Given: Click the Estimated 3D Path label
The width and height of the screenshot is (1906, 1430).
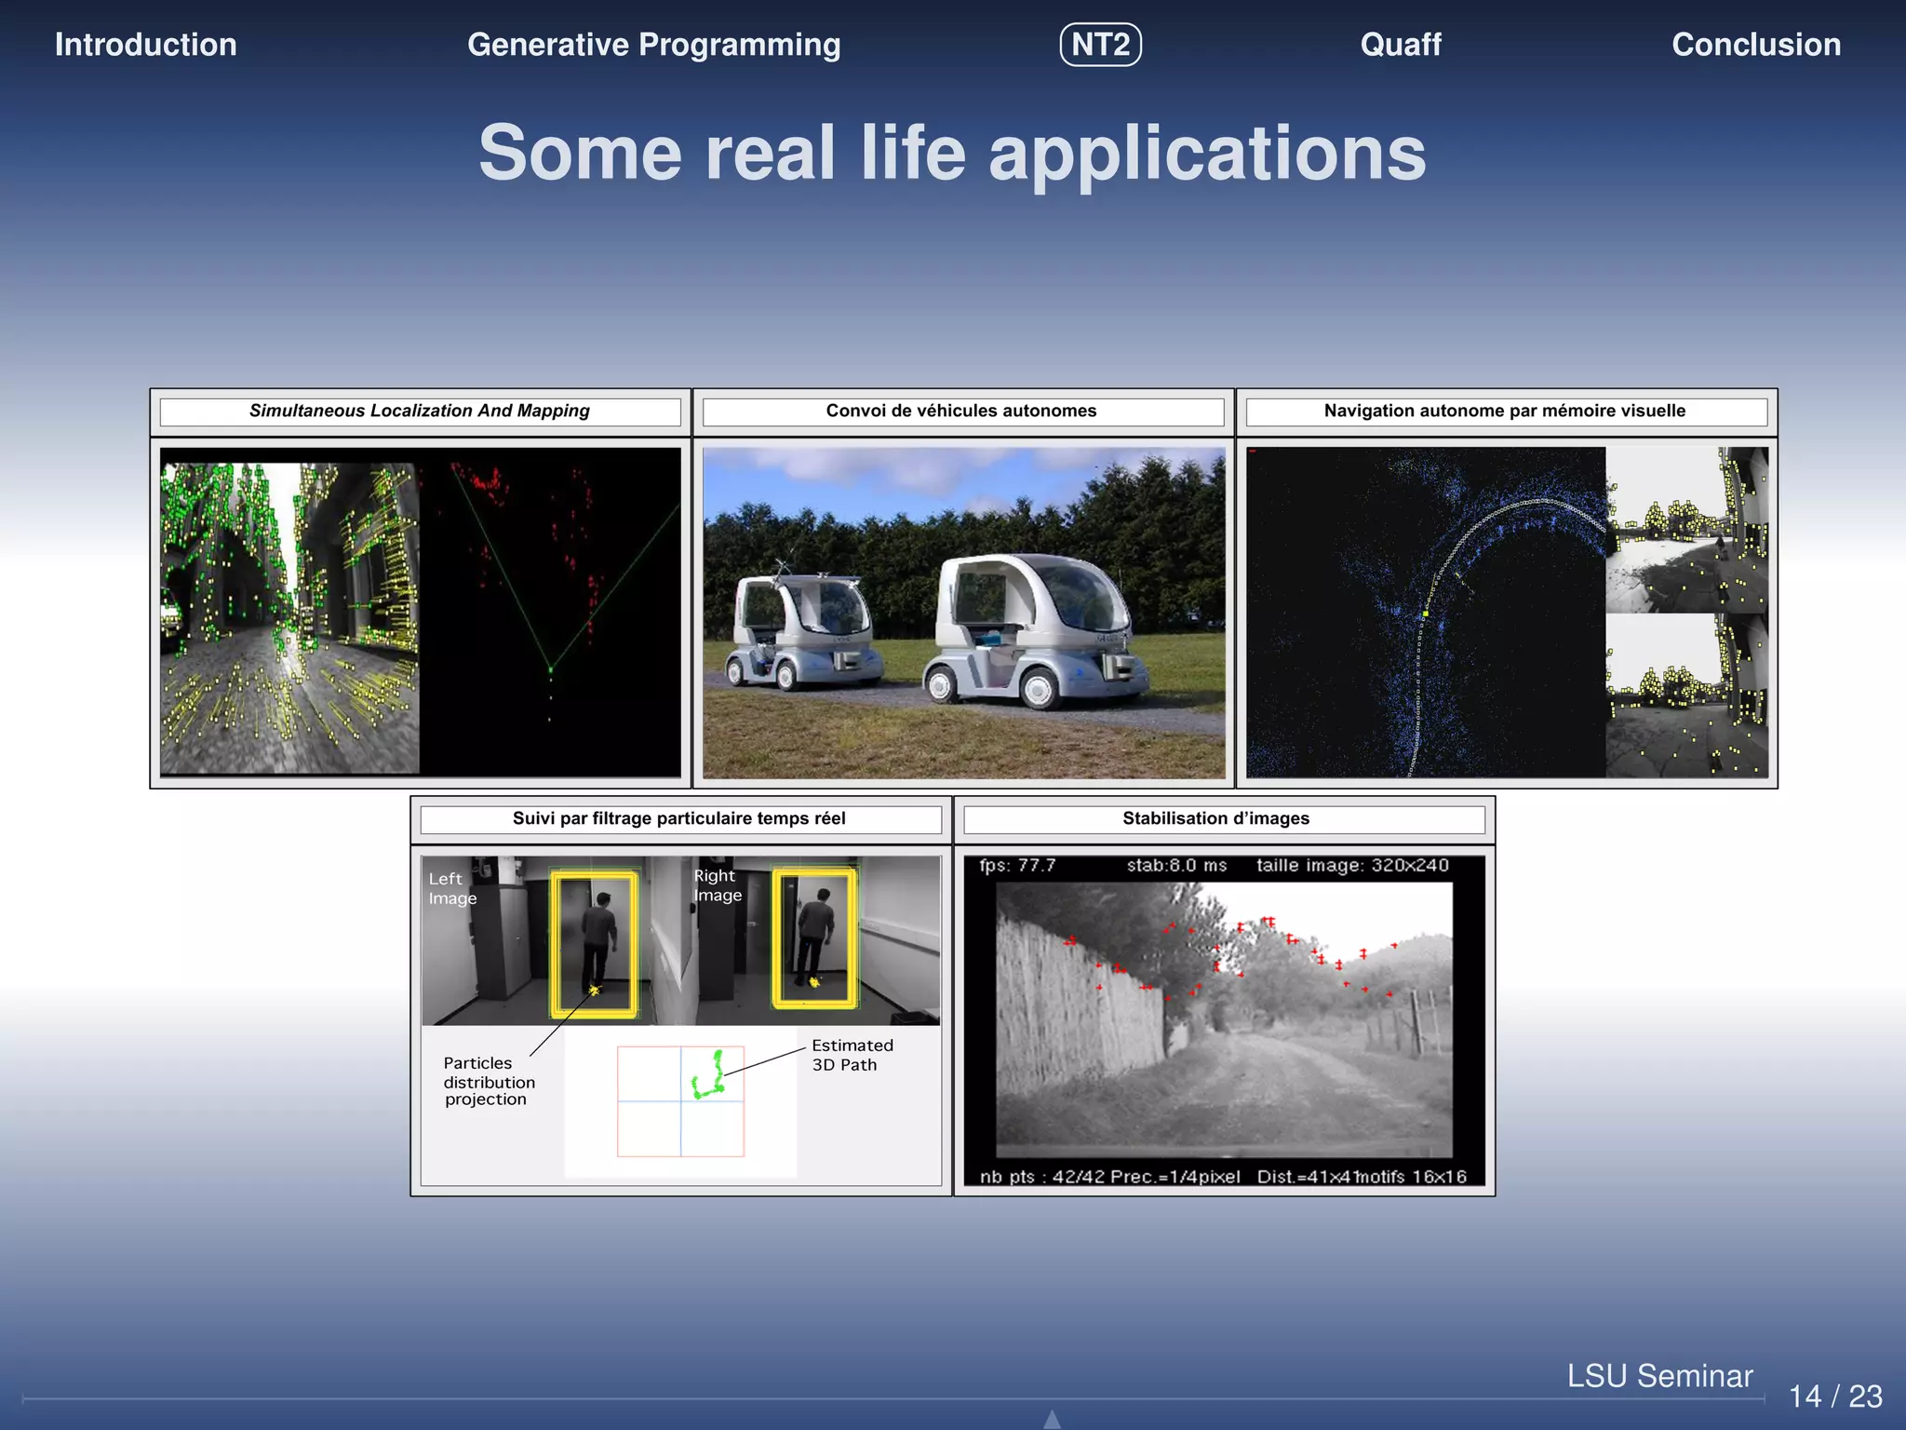Looking at the screenshot, I should pyautogui.click(x=852, y=1055).
